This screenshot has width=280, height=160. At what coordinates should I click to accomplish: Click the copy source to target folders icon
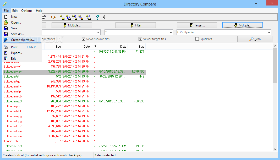click(62, 17)
